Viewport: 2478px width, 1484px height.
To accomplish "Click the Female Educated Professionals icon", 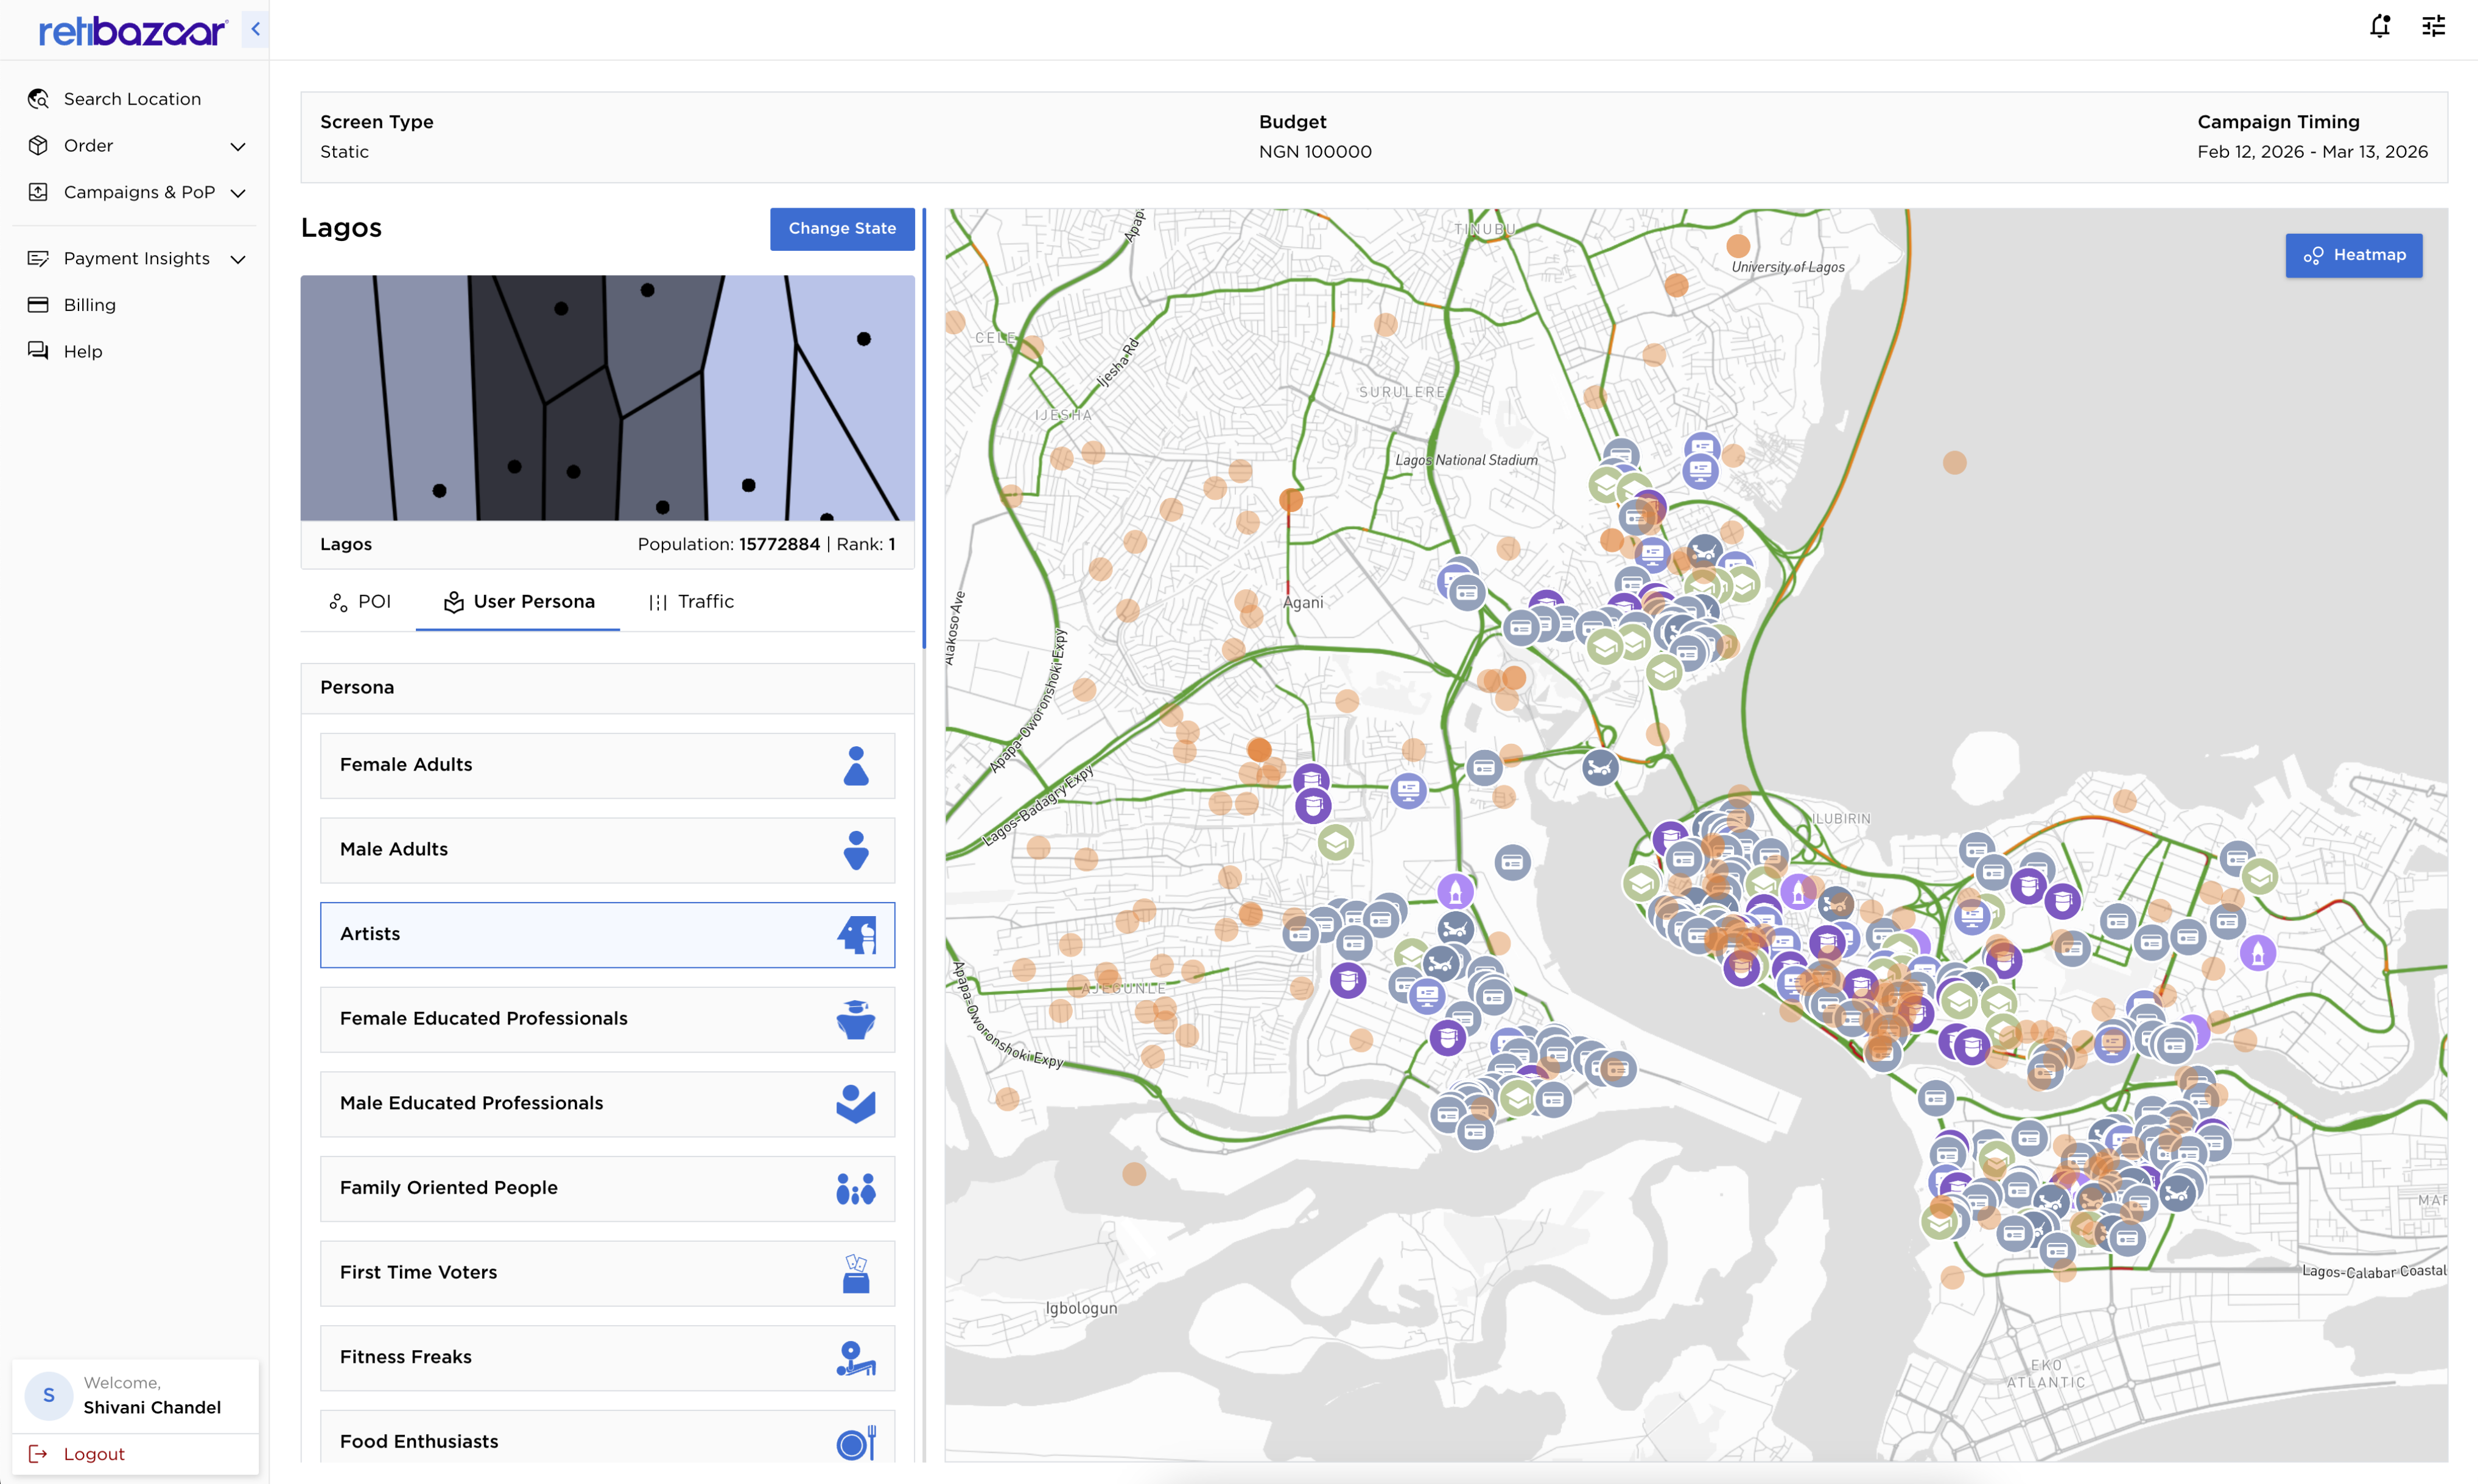I will 856,1020.
